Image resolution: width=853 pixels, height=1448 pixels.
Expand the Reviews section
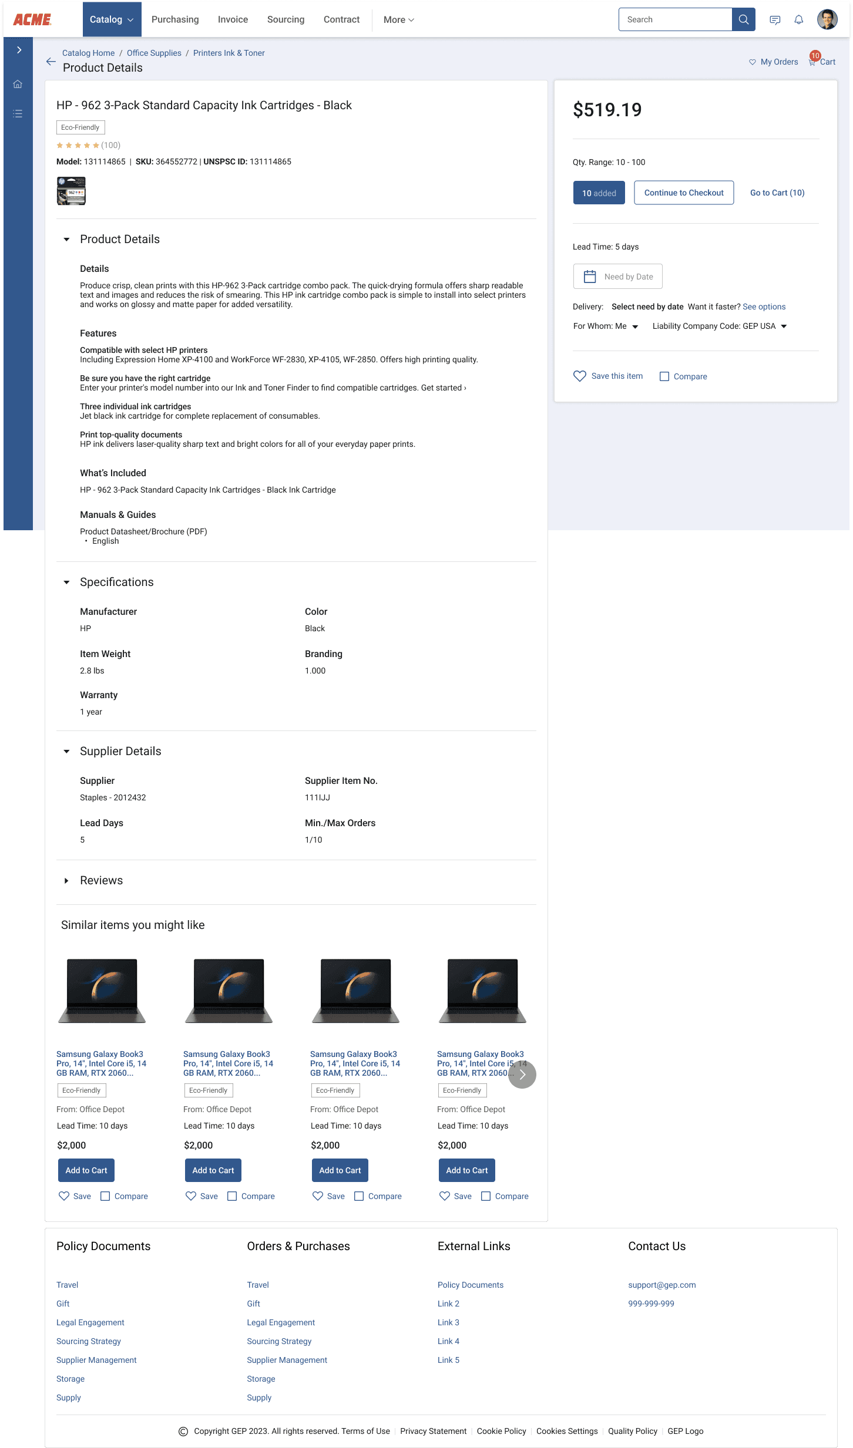point(66,880)
